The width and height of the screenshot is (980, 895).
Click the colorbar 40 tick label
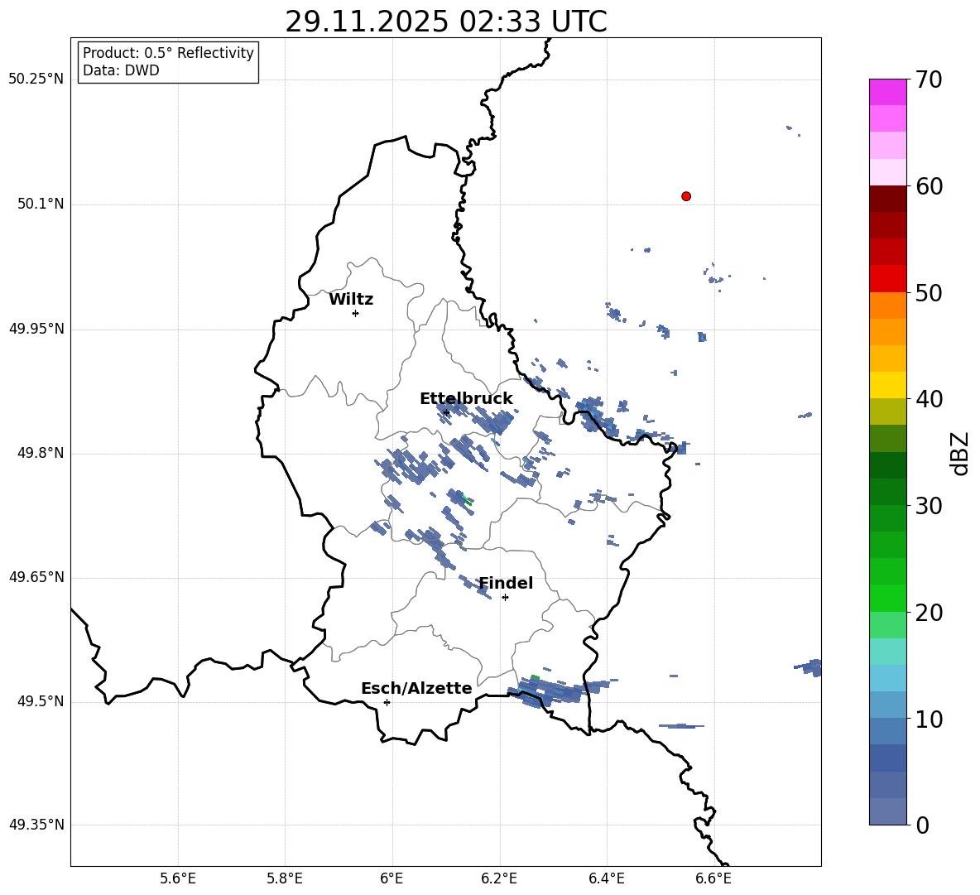pos(929,399)
